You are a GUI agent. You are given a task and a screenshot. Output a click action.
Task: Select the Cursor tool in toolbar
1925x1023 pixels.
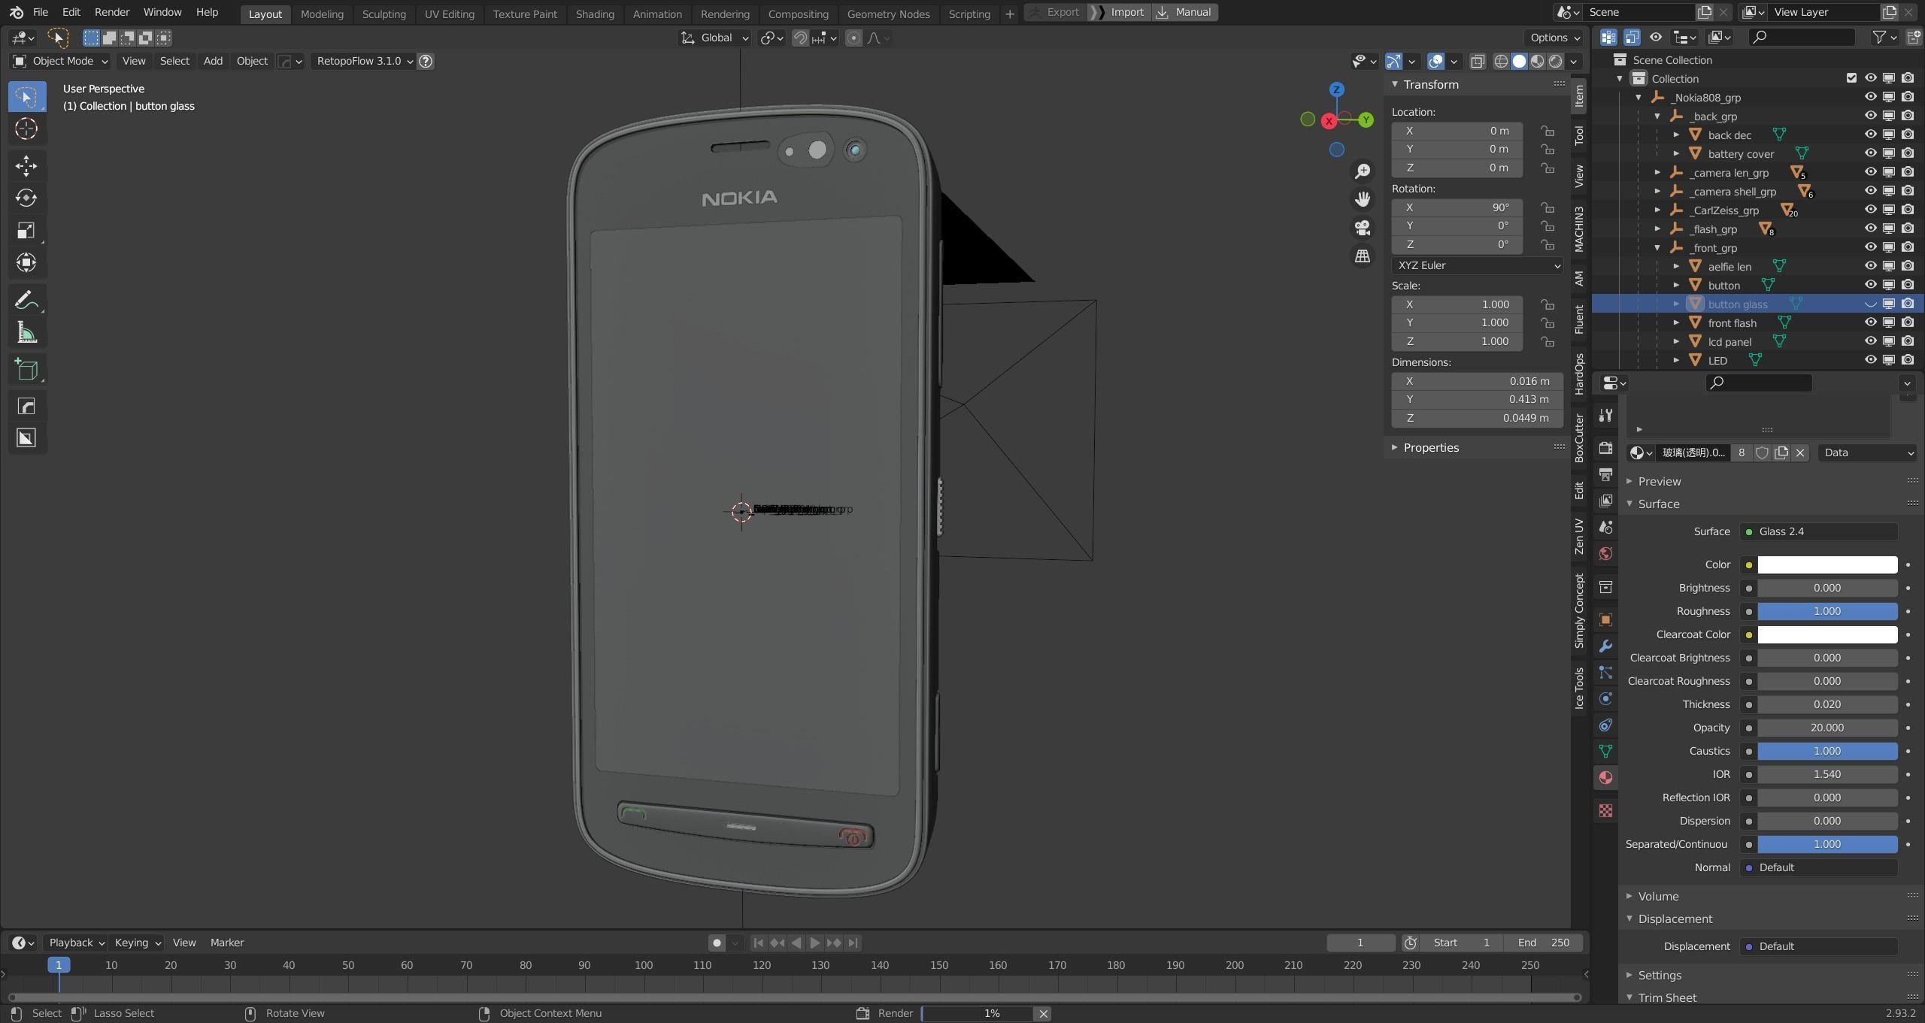point(26,129)
